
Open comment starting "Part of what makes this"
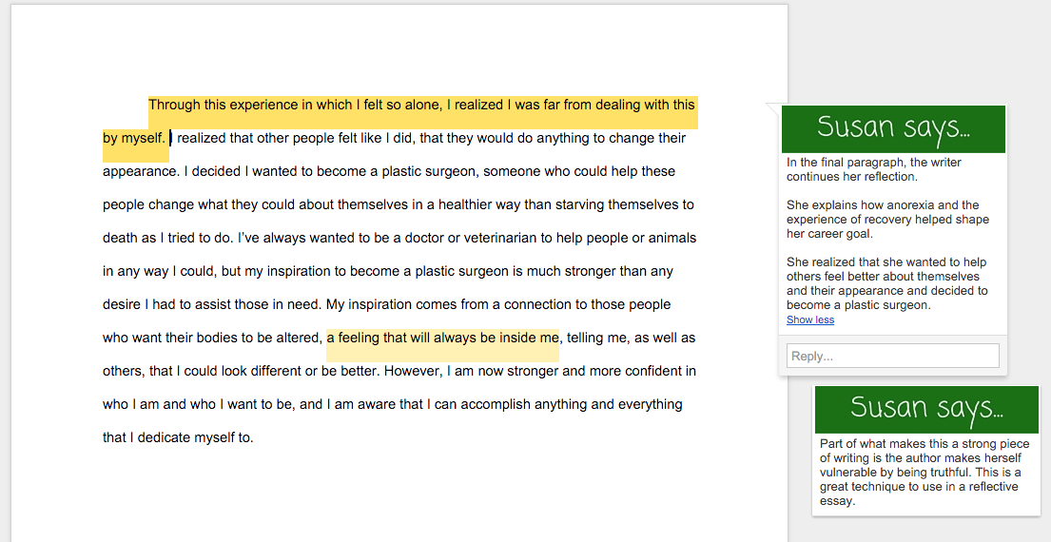924,472
